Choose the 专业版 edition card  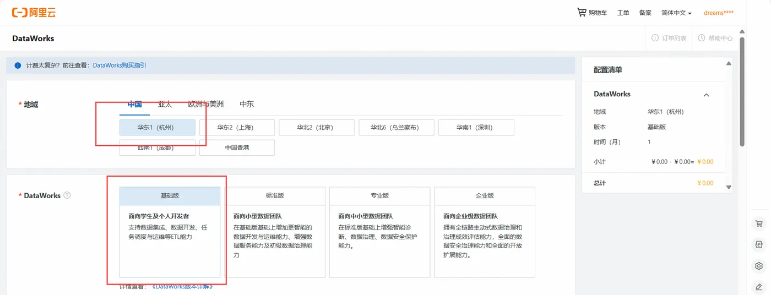tap(380, 232)
